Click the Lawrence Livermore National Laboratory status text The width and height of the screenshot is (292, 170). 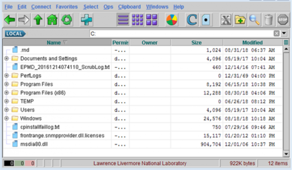140,163
